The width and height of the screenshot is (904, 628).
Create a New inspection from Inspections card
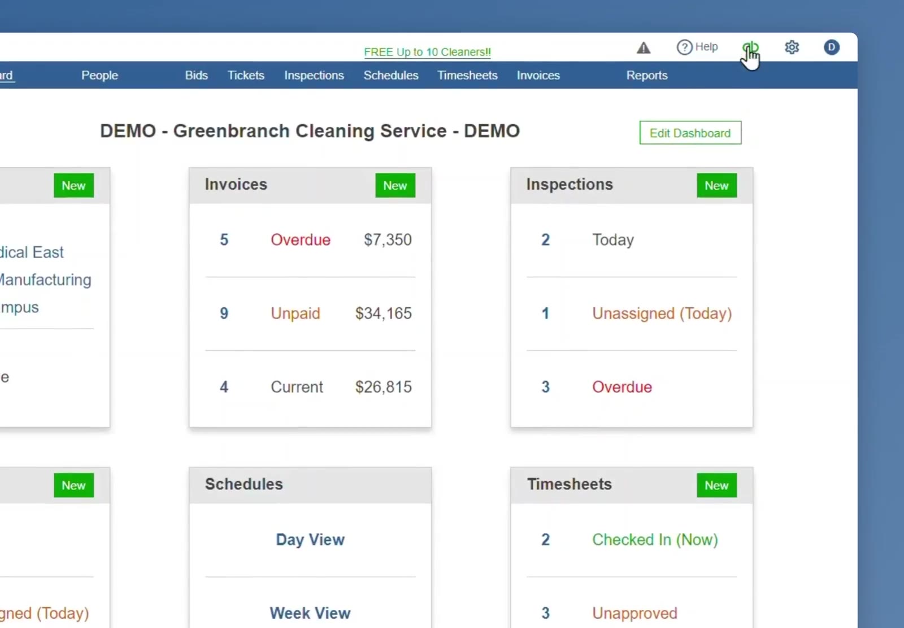point(716,185)
